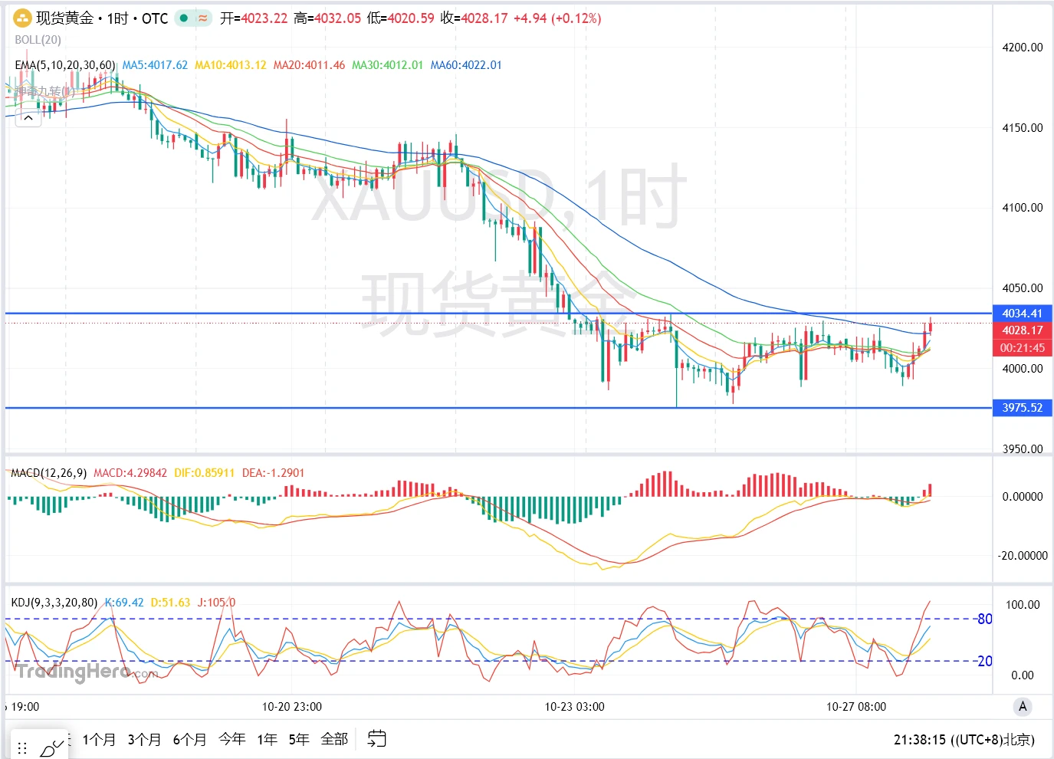This screenshot has height=759, width=1054.
Task: Select the 全部 time range
Action: pyautogui.click(x=334, y=739)
